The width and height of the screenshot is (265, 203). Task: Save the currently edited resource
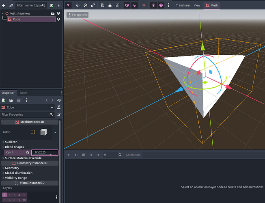click(19, 100)
